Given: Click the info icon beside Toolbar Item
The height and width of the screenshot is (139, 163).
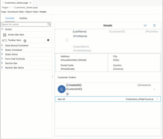Looking at the screenshot, I should (48, 40).
